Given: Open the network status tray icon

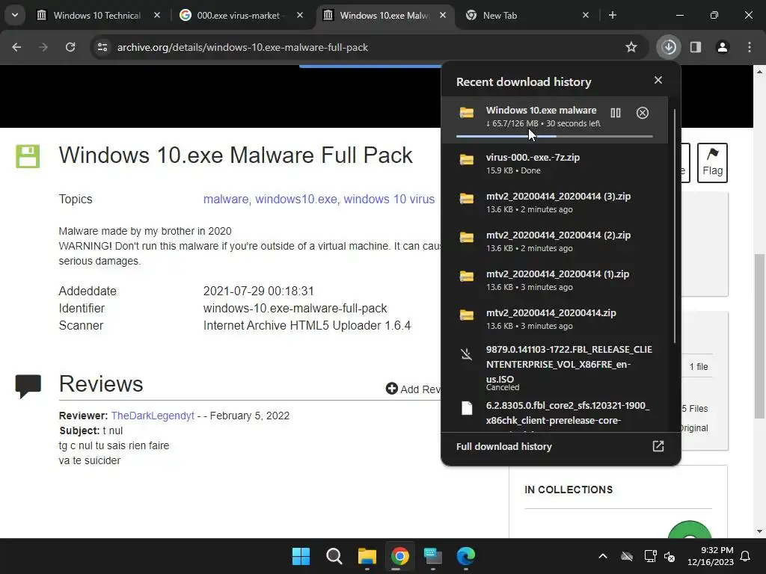Looking at the screenshot, I should click(650, 556).
